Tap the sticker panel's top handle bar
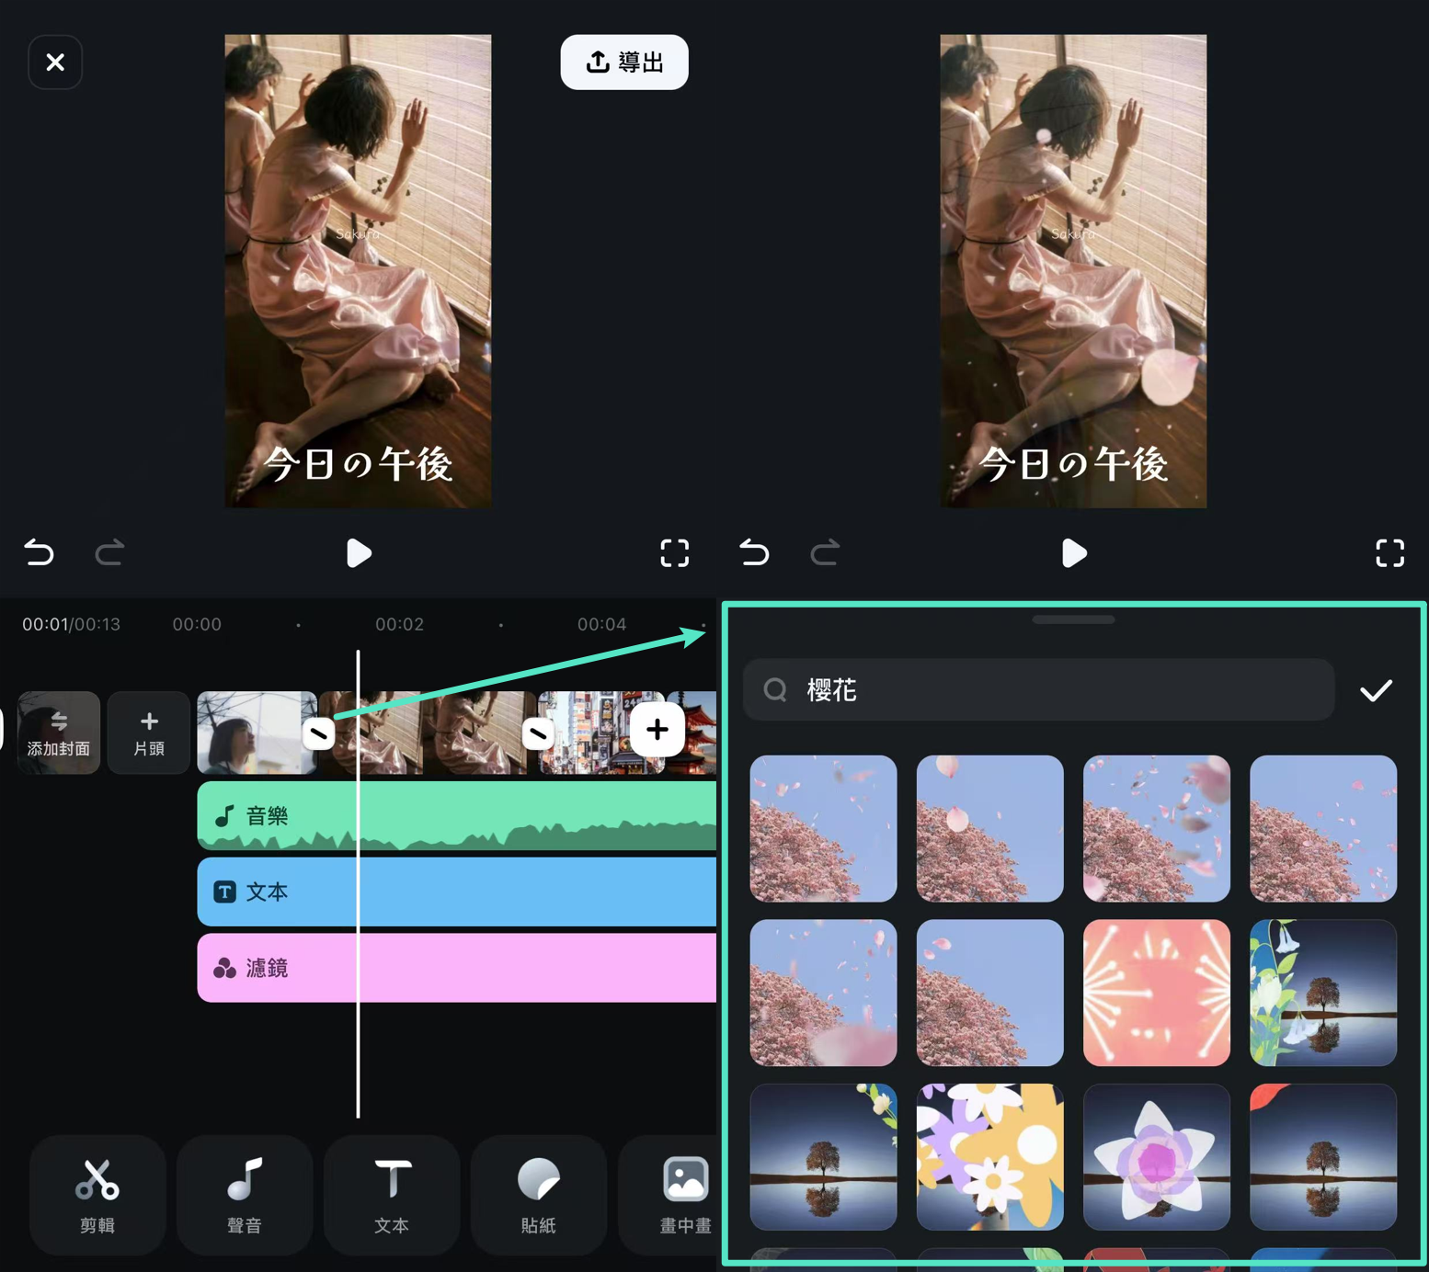Image resolution: width=1429 pixels, height=1272 pixels. (x=1073, y=619)
